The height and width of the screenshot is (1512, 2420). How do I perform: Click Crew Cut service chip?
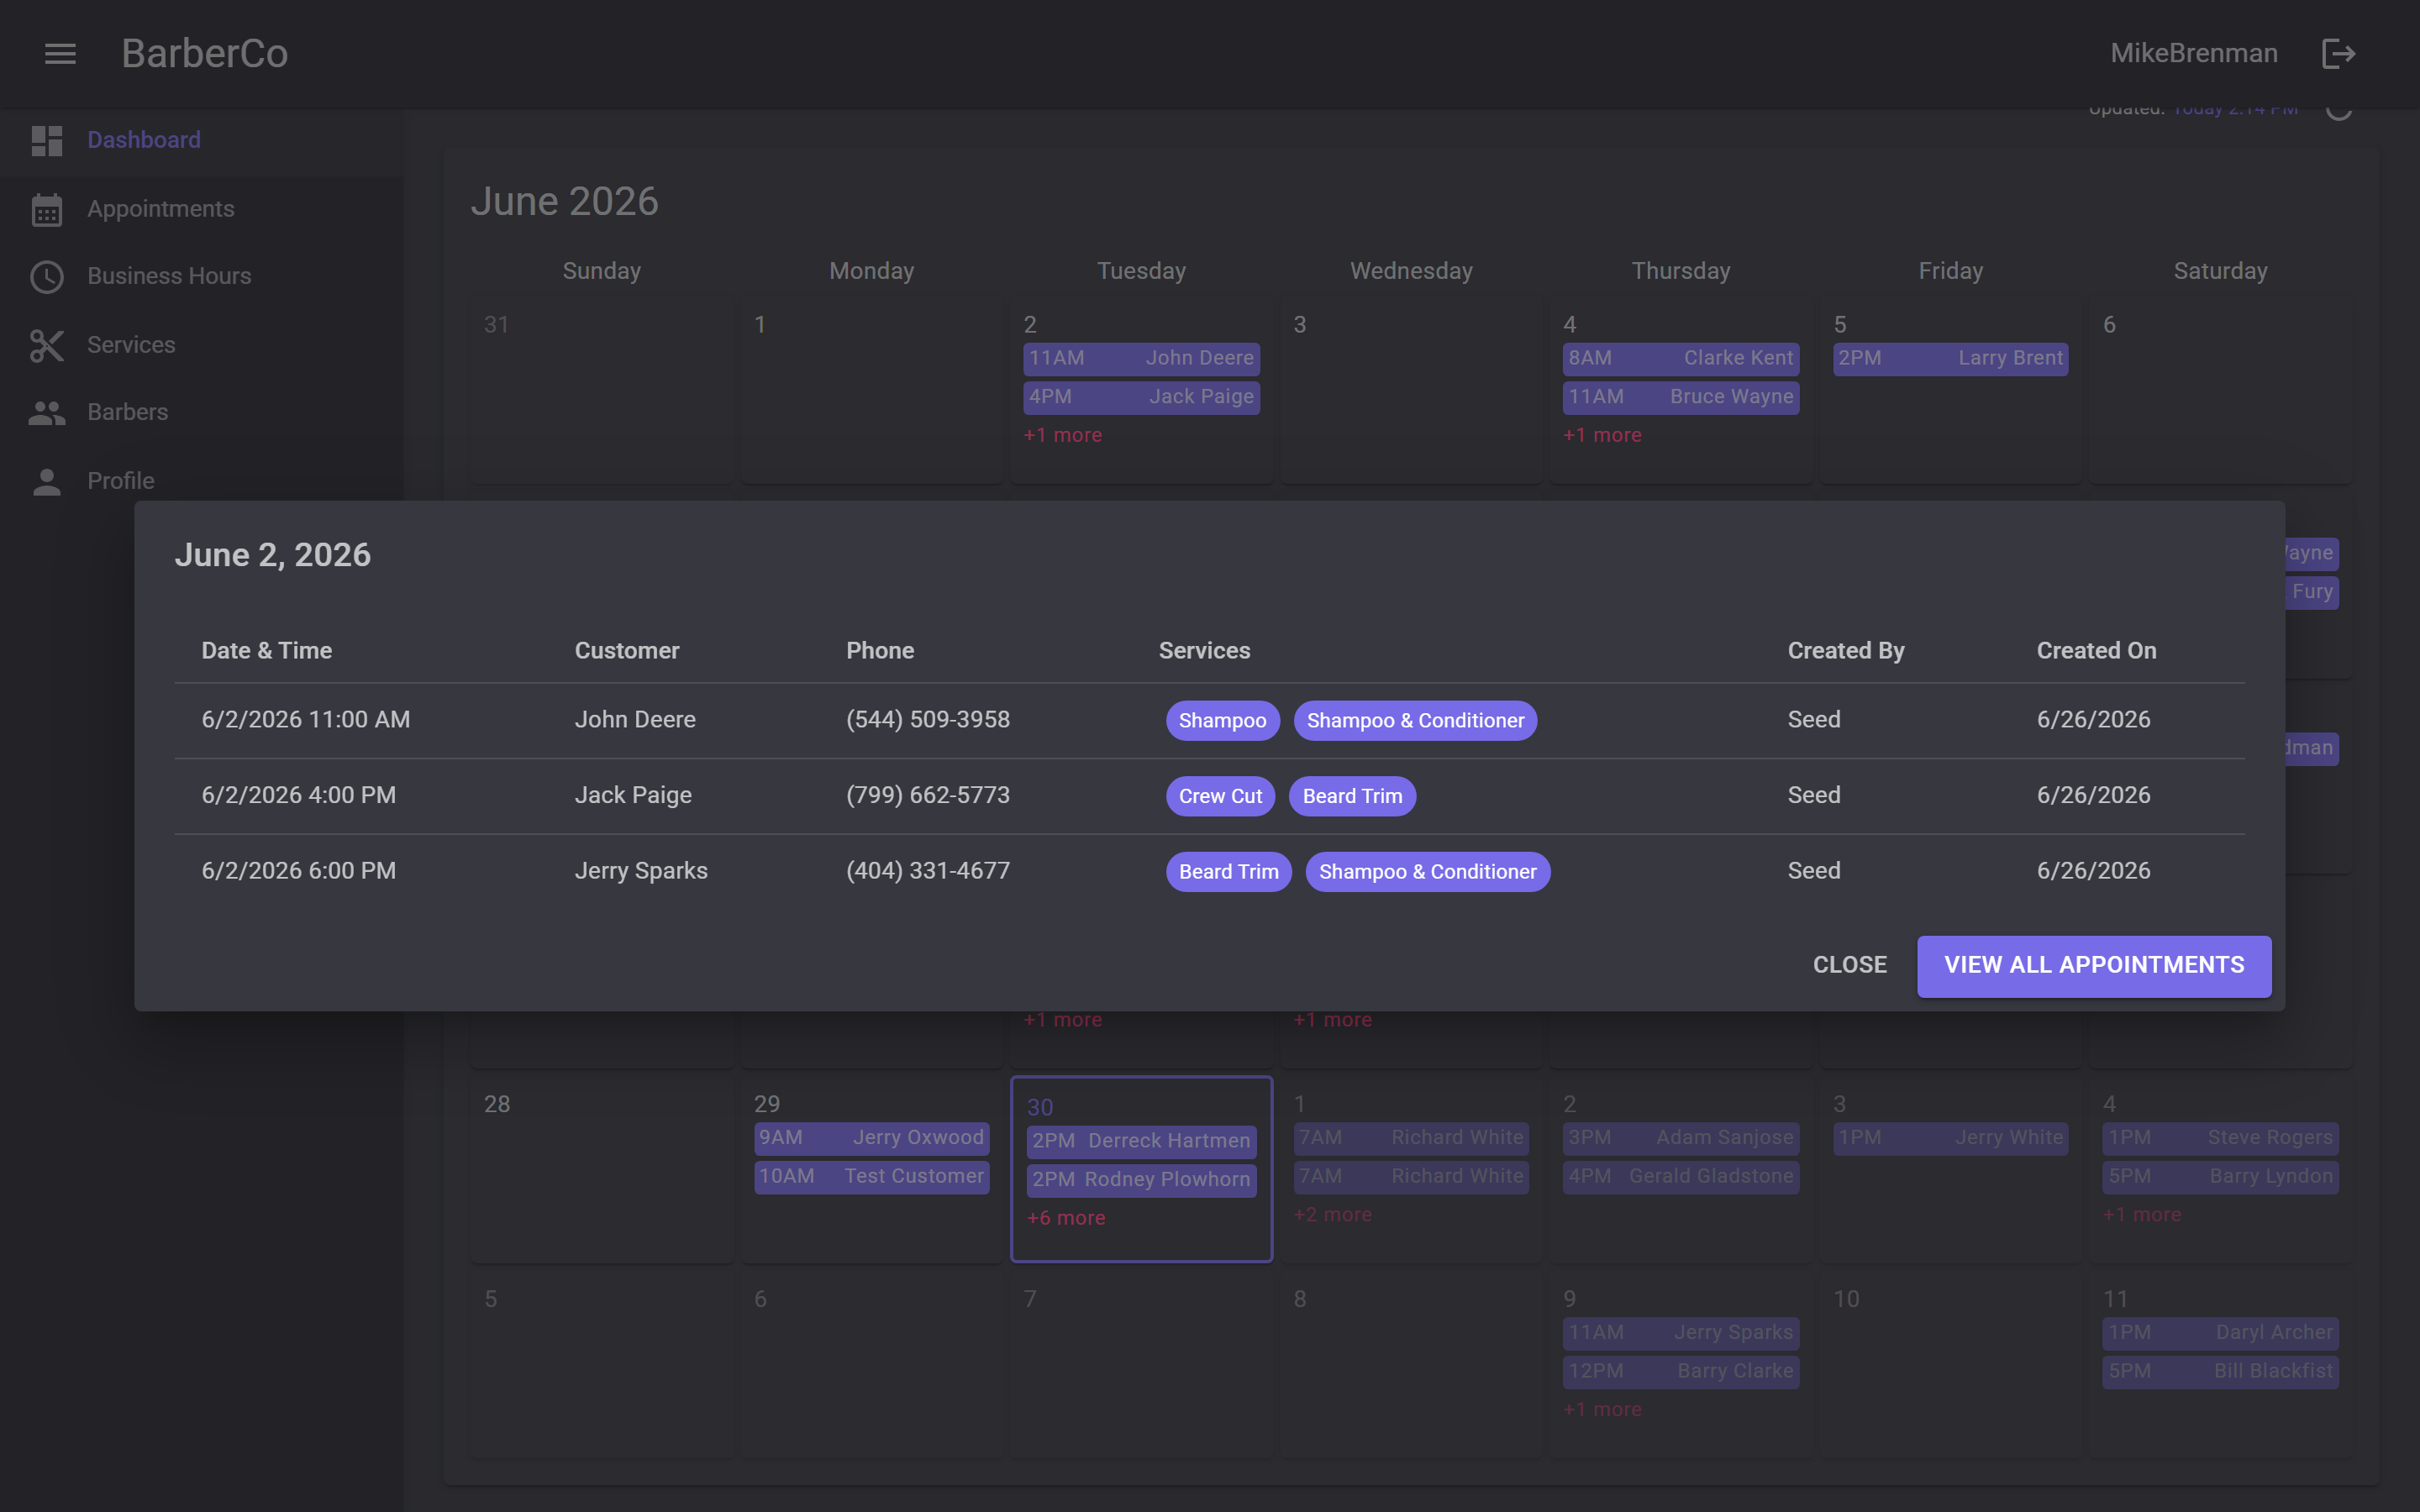[1220, 797]
